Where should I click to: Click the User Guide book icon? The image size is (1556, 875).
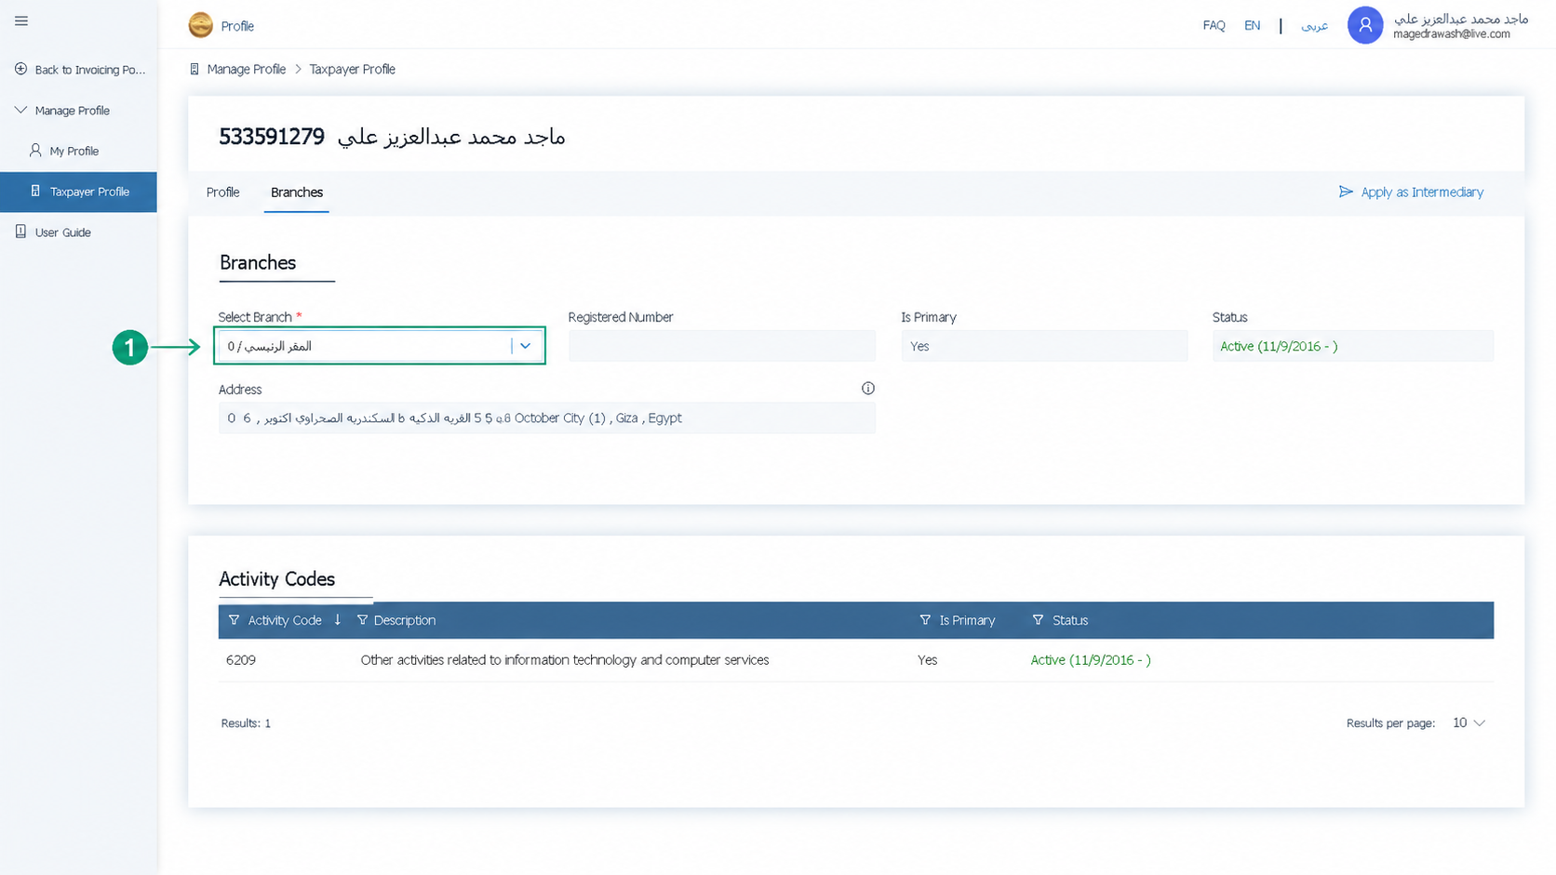(20, 232)
